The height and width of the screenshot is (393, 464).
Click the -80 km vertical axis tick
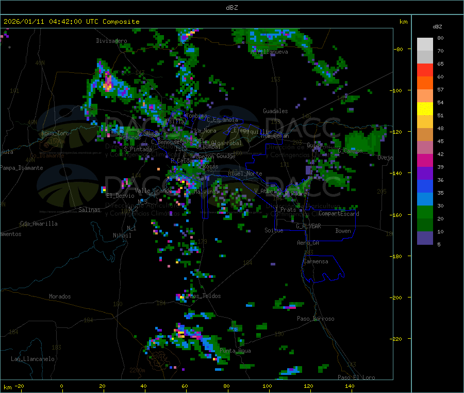click(399, 49)
